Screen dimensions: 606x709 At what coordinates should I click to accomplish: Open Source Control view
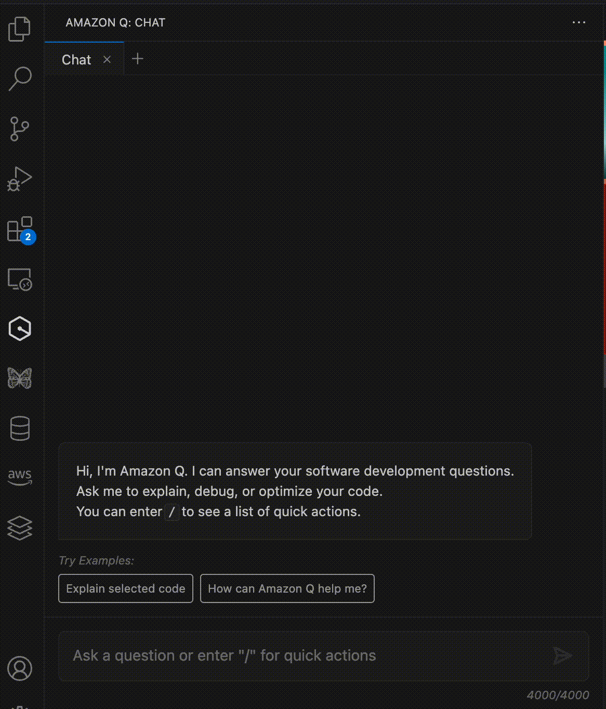[x=20, y=128]
